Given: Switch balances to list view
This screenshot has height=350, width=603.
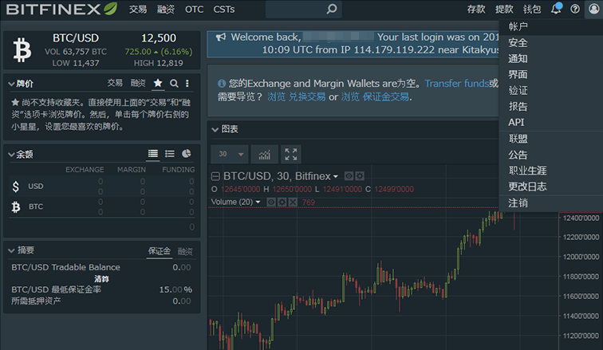Looking at the screenshot, I should click(x=170, y=154).
